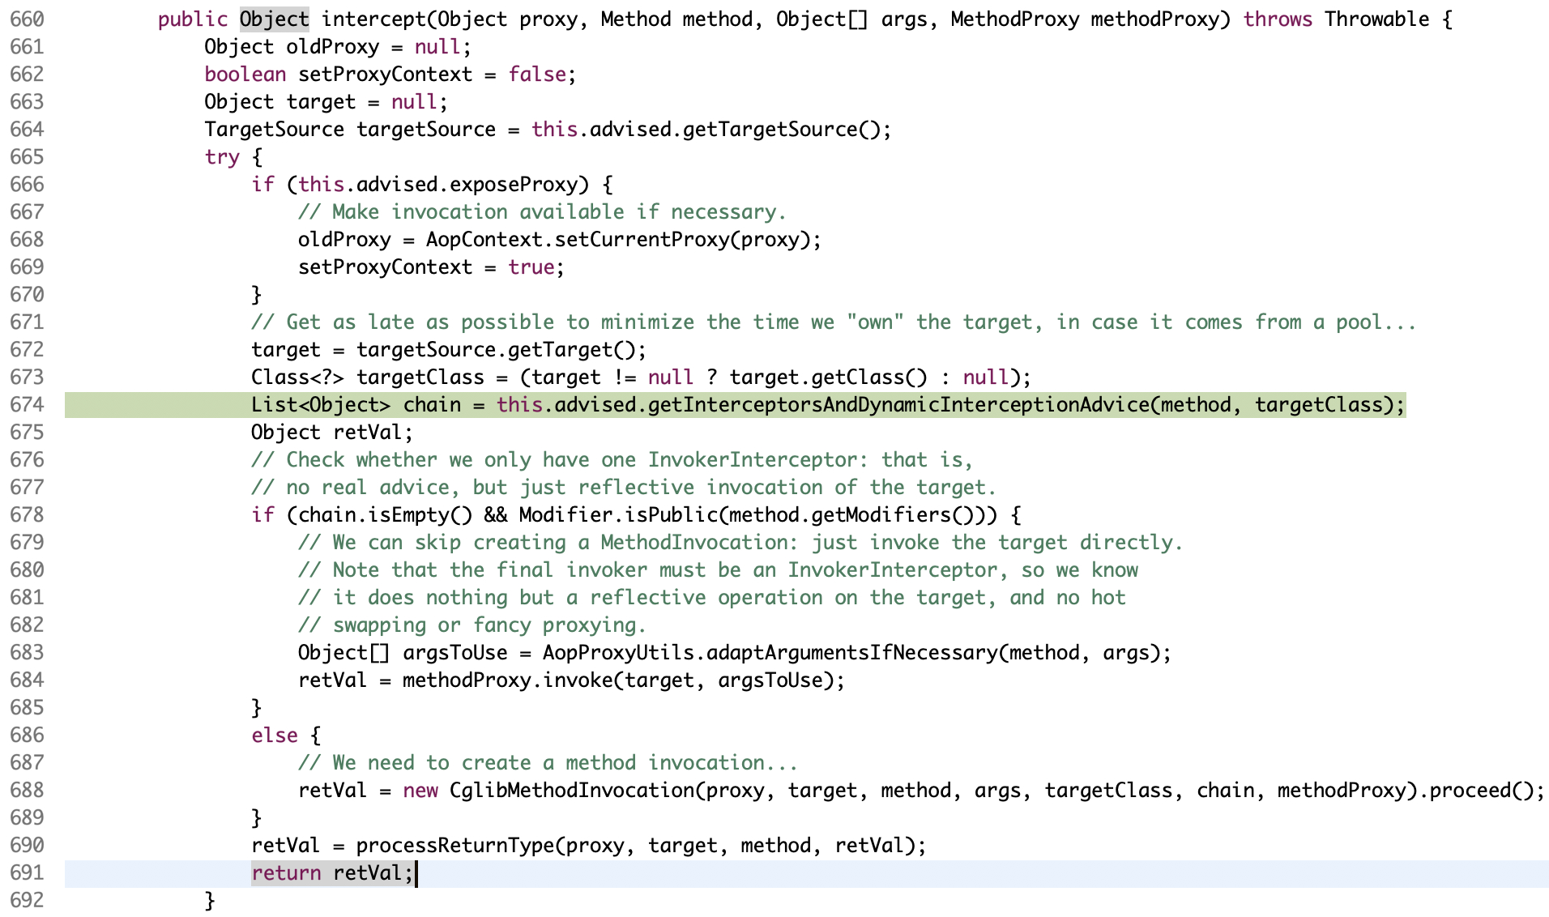Click the highlighted 'Object' return type

tap(275, 19)
